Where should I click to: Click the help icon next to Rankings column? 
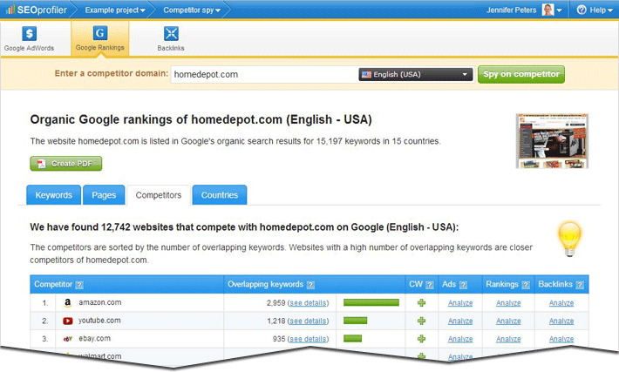tap(526, 285)
